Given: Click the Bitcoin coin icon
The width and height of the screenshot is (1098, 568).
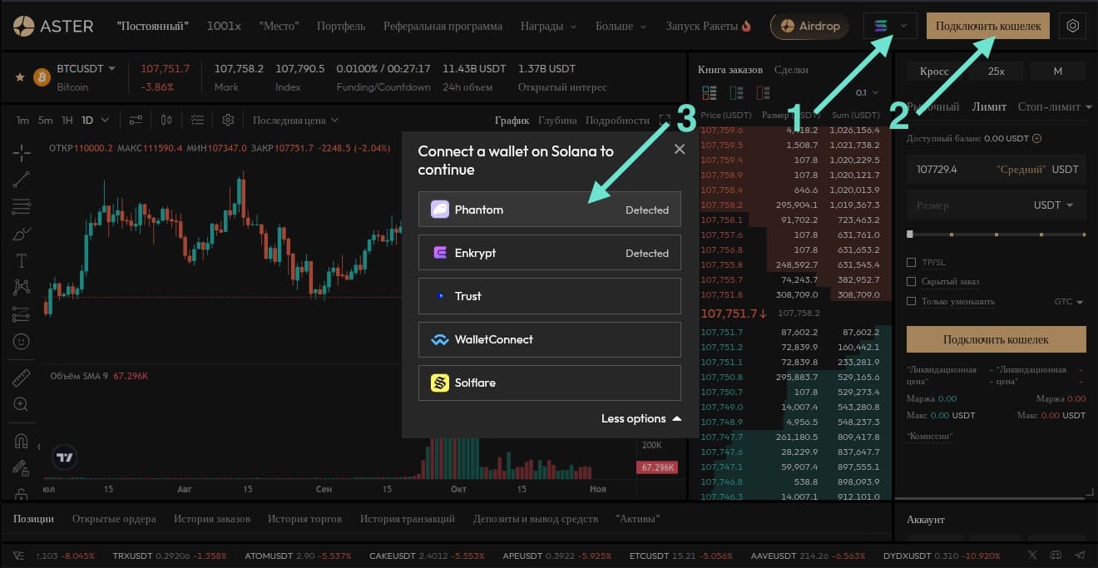Looking at the screenshot, I should click(x=42, y=77).
